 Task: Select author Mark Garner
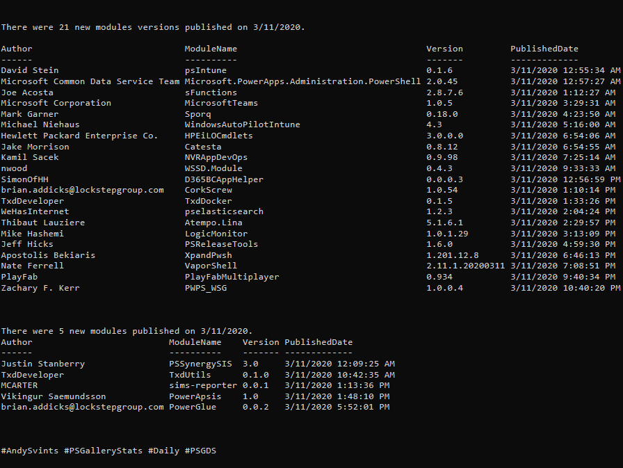30,115
